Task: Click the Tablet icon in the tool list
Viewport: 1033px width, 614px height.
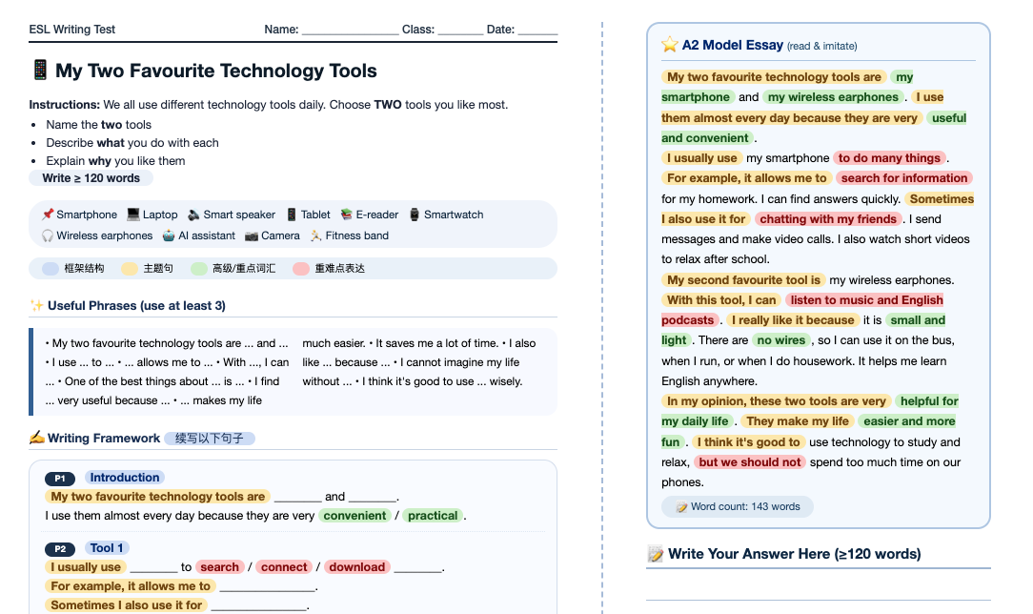Action: [x=292, y=215]
